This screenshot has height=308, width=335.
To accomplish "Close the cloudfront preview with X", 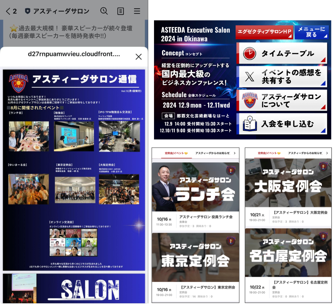I will point(138,57).
